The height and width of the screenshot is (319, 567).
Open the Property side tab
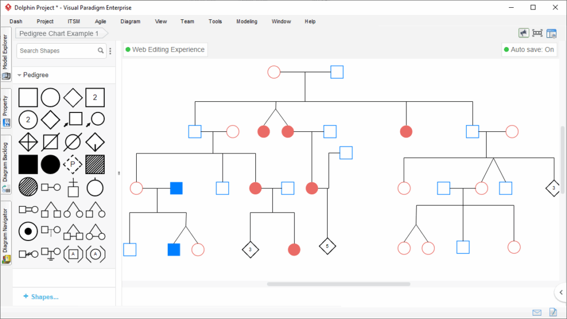point(6,109)
